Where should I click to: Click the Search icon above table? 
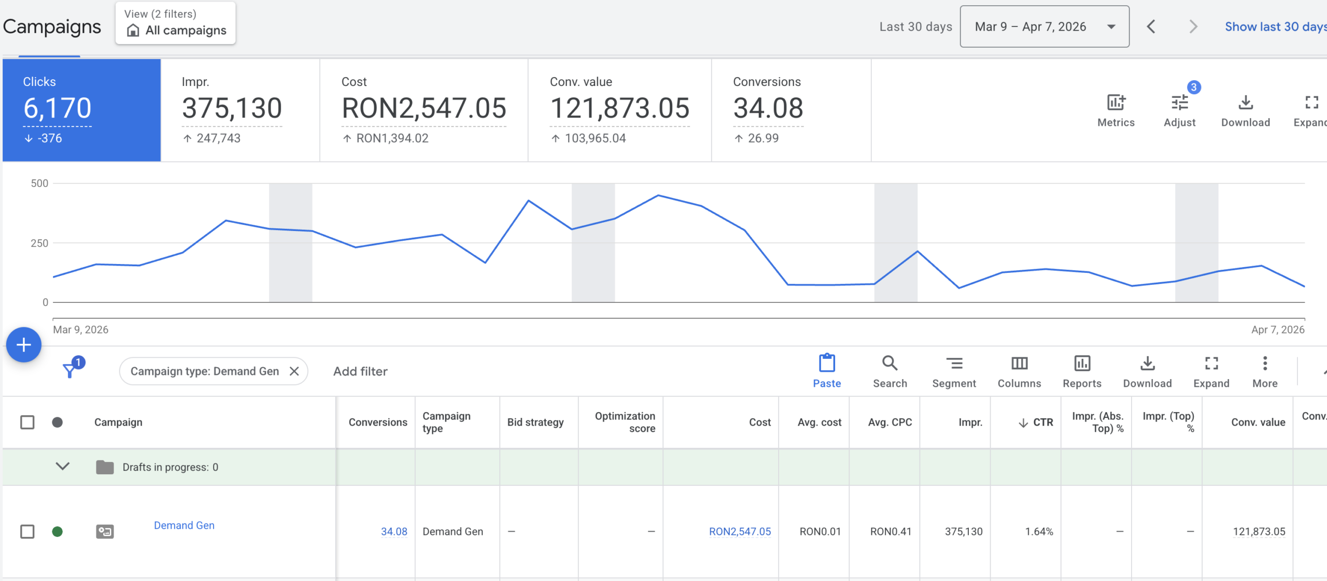[890, 364]
